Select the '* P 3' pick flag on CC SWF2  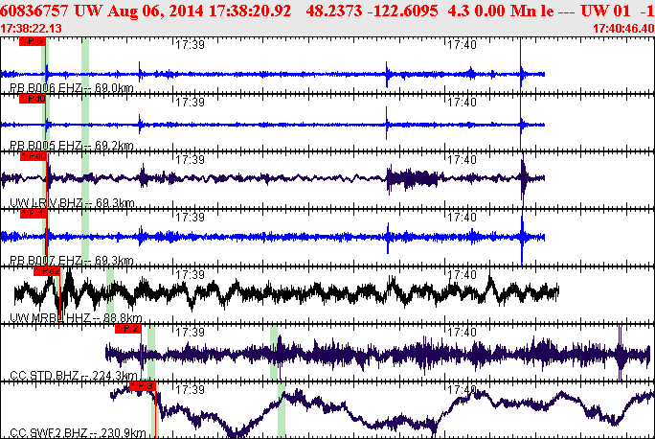(143, 386)
